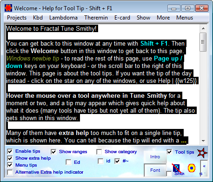
Task: Minimize the Help for Tool Tip window
Action: click(174, 8)
